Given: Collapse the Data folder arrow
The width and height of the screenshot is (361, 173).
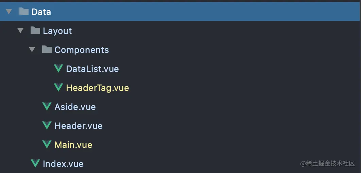Looking at the screenshot, I should pyautogui.click(x=9, y=12).
